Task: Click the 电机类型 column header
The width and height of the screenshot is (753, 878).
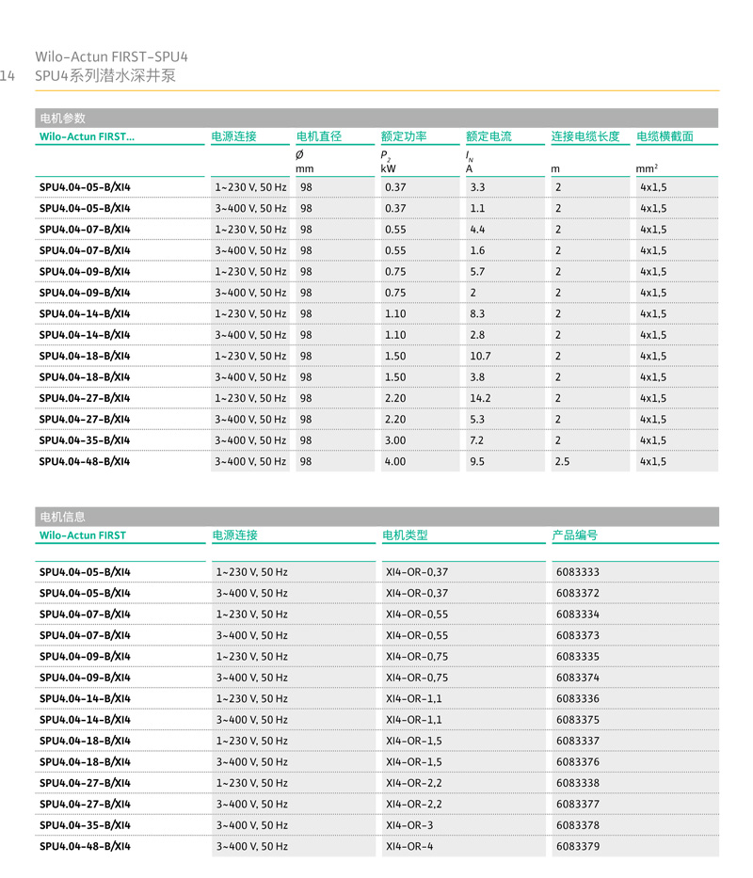Action: coord(405,535)
